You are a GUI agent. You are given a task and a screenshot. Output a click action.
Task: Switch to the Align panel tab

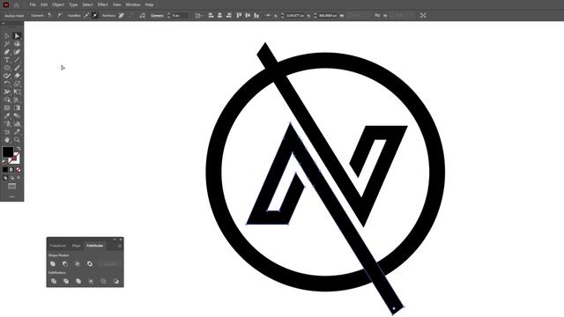tap(77, 246)
